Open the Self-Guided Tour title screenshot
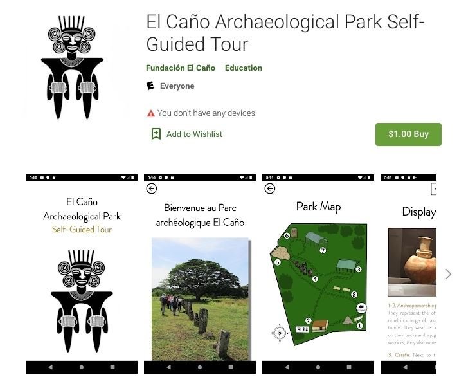Viewport: 457px width, 386px height. click(x=82, y=274)
